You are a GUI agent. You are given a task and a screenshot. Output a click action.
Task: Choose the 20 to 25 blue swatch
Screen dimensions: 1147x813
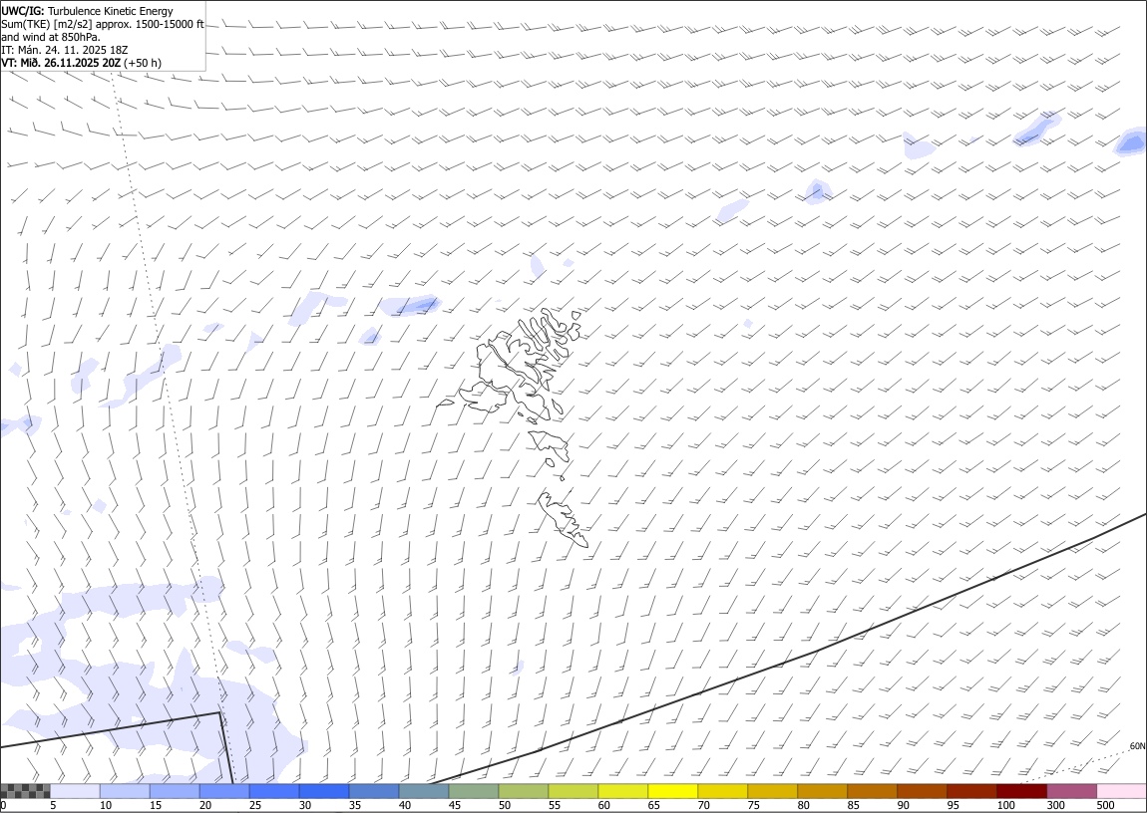pyautogui.click(x=223, y=791)
